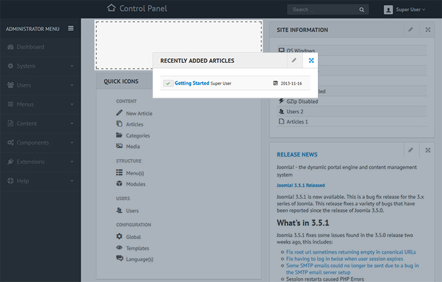Click the 'Articles 1' info row
Viewport: 442px width, 282px height.
[x=352, y=122]
